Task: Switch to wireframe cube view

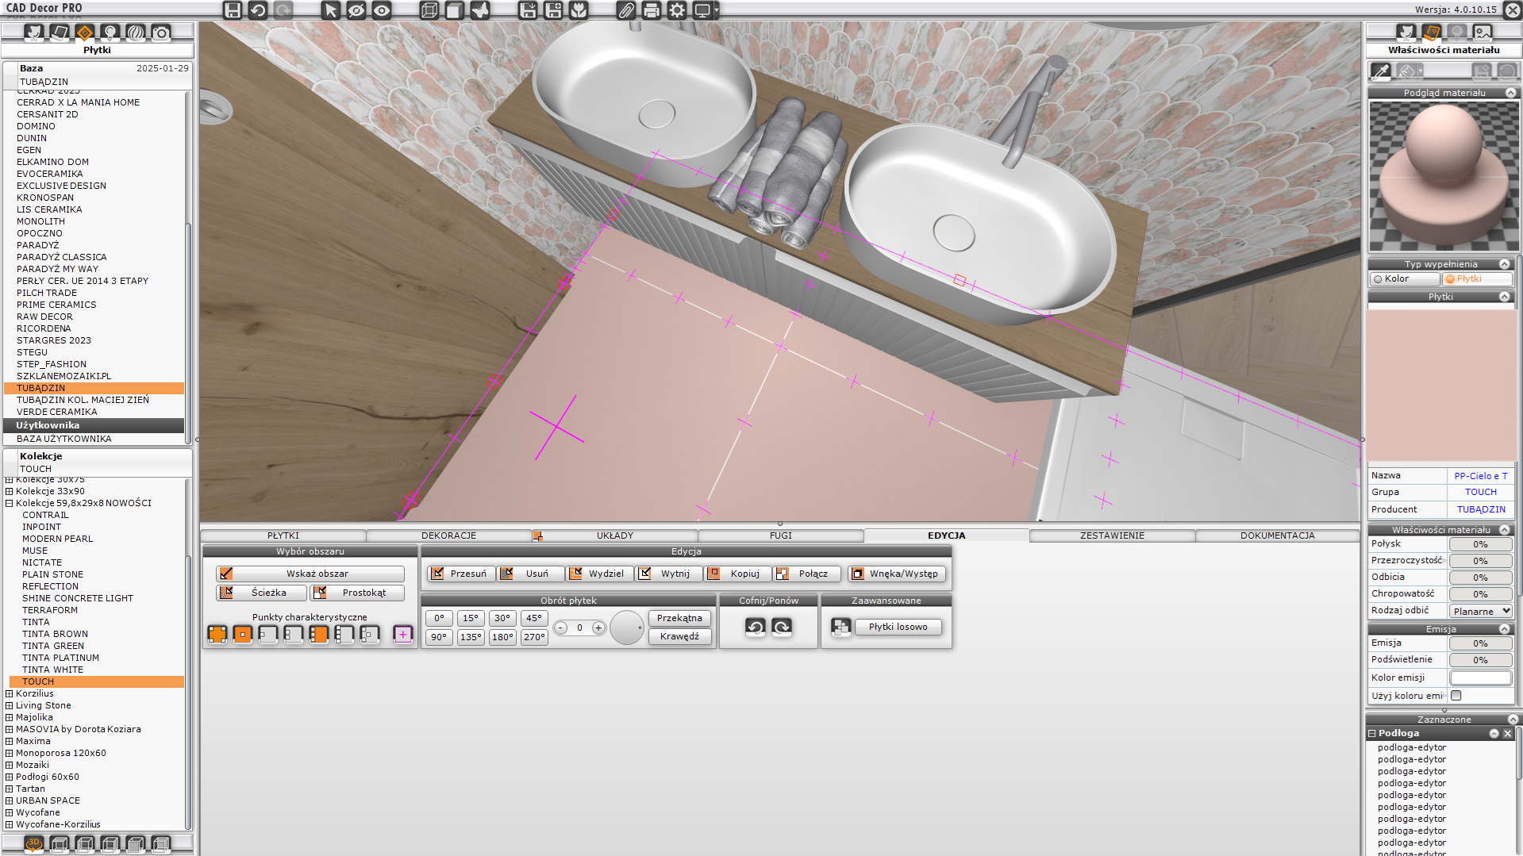Action: pos(429,10)
